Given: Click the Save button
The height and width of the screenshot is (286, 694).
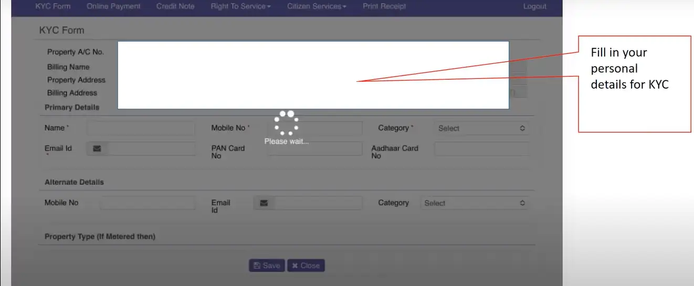Looking at the screenshot, I should [x=267, y=266].
